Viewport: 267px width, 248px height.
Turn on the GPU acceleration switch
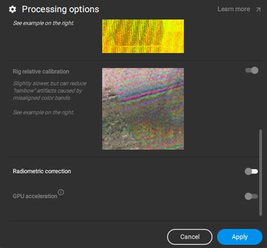[251, 196]
